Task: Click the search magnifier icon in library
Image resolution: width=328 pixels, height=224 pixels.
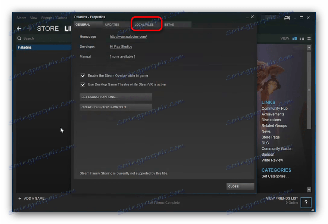Action: point(19,38)
